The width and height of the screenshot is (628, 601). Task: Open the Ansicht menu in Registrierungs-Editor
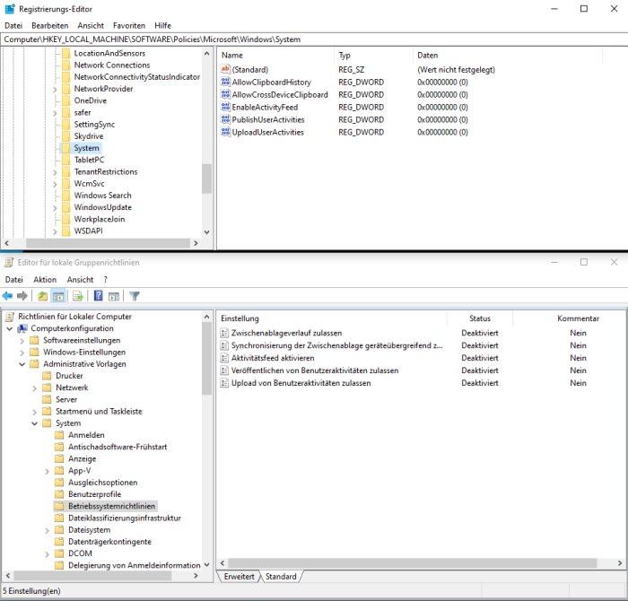(91, 26)
